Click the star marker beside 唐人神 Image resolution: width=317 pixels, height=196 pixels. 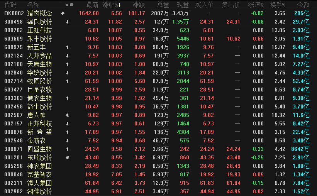[67, 115]
